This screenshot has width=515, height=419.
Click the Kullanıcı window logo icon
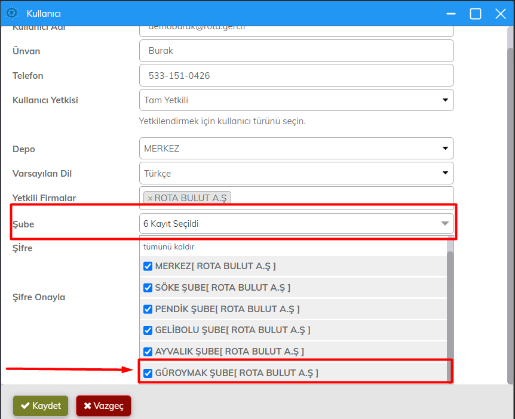pos(12,13)
